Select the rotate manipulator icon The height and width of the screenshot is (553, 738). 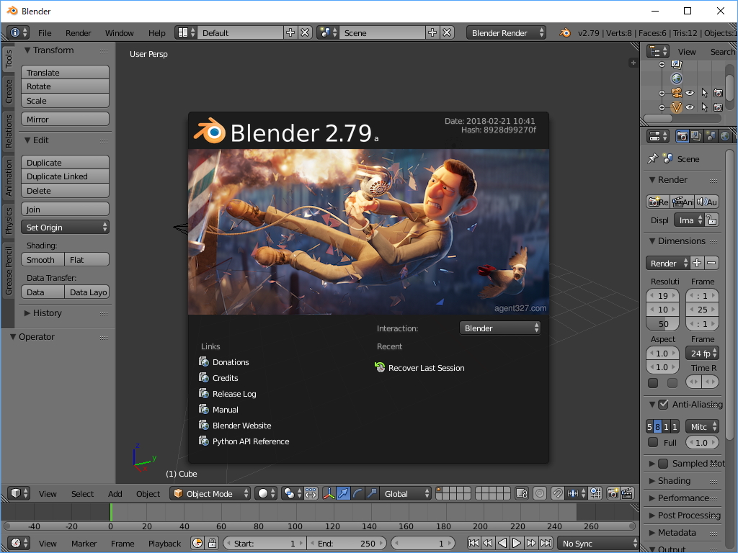click(357, 493)
